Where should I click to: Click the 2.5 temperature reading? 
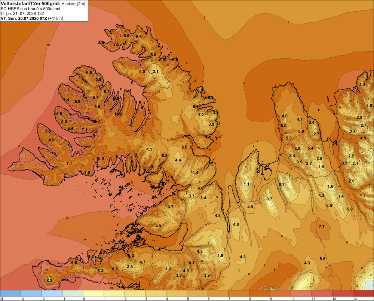pyautogui.click(x=130, y=267)
